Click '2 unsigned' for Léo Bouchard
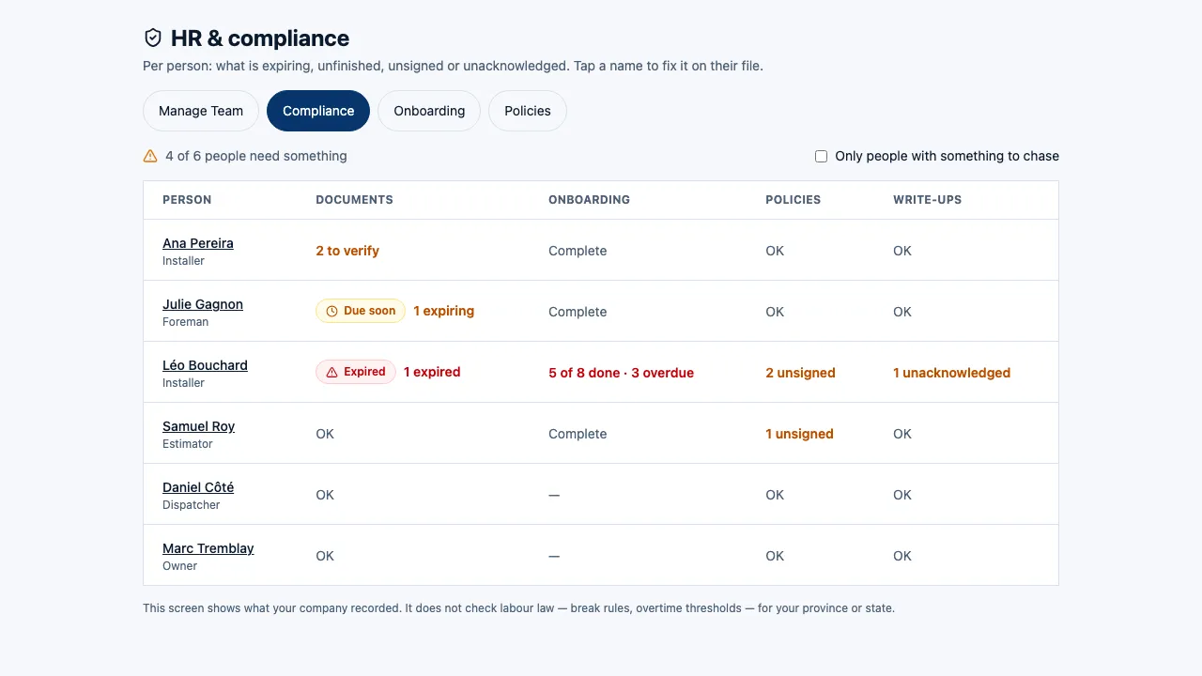This screenshot has height=676, width=1202. (x=800, y=373)
